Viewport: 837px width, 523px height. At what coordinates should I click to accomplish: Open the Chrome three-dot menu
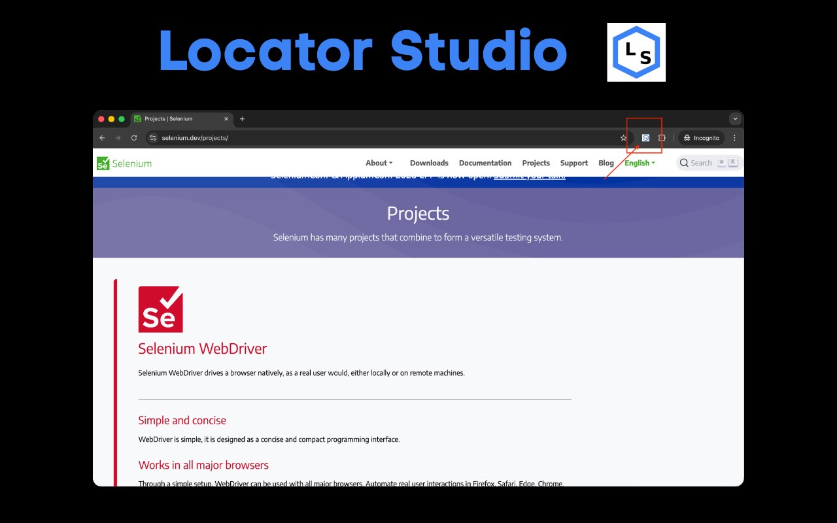[734, 138]
